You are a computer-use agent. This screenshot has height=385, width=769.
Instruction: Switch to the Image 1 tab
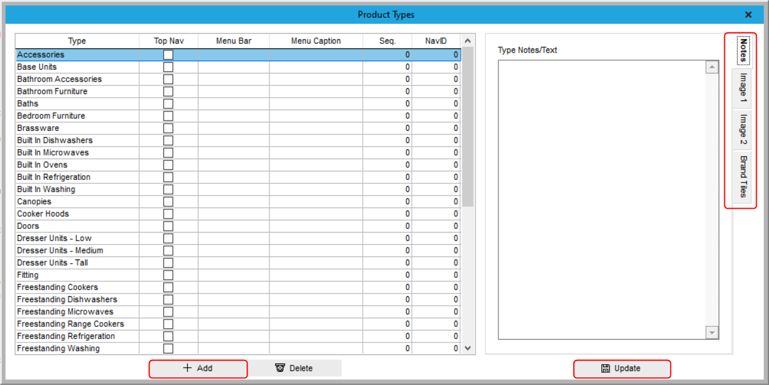[741, 87]
